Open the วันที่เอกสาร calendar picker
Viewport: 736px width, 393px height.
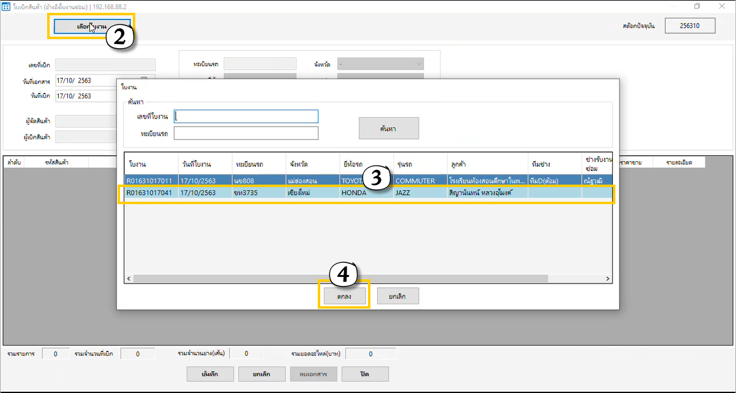click(144, 80)
